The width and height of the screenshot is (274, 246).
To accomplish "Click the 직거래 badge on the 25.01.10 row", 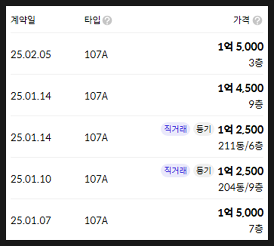I will 175,171.
